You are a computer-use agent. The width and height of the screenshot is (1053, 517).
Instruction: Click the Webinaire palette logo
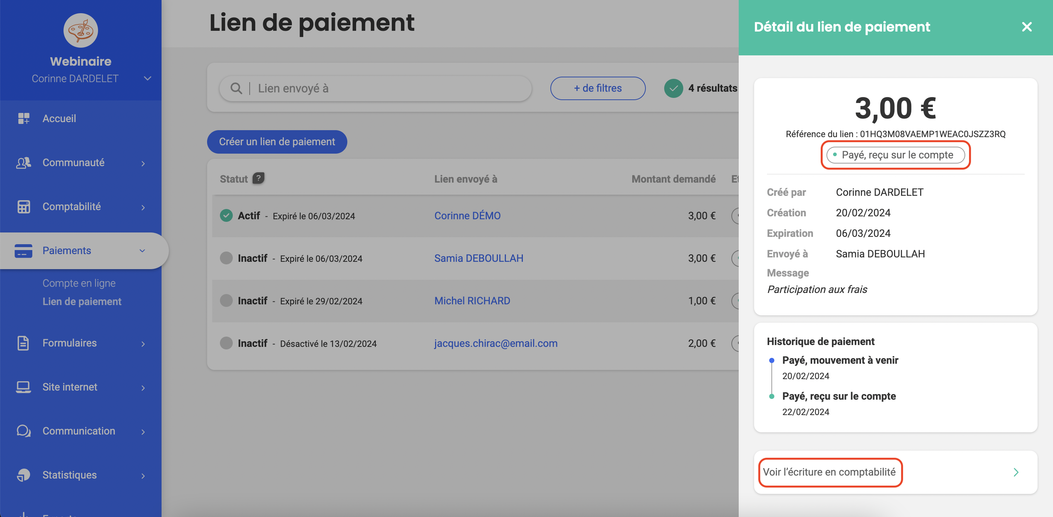coord(80,30)
